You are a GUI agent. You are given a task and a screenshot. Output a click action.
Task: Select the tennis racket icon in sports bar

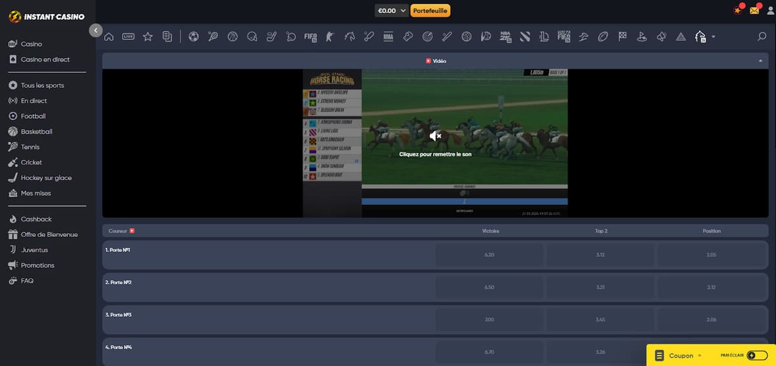coord(213,37)
